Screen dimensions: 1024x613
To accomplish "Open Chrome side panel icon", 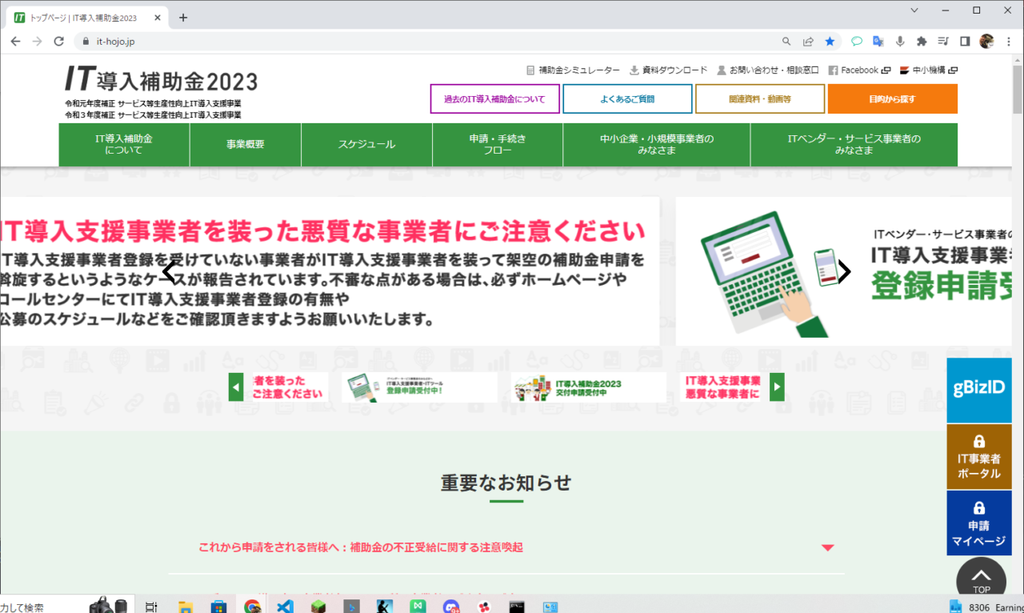I will point(965,42).
